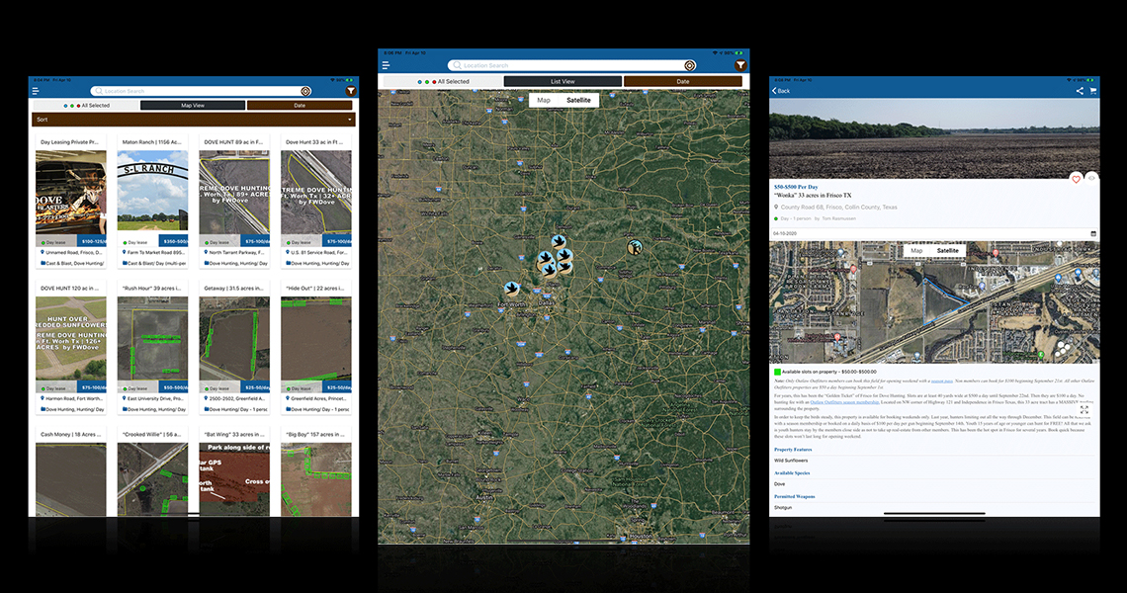
Task: Open shopping cart in detail screen
Action: pyautogui.click(x=1092, y=91)
